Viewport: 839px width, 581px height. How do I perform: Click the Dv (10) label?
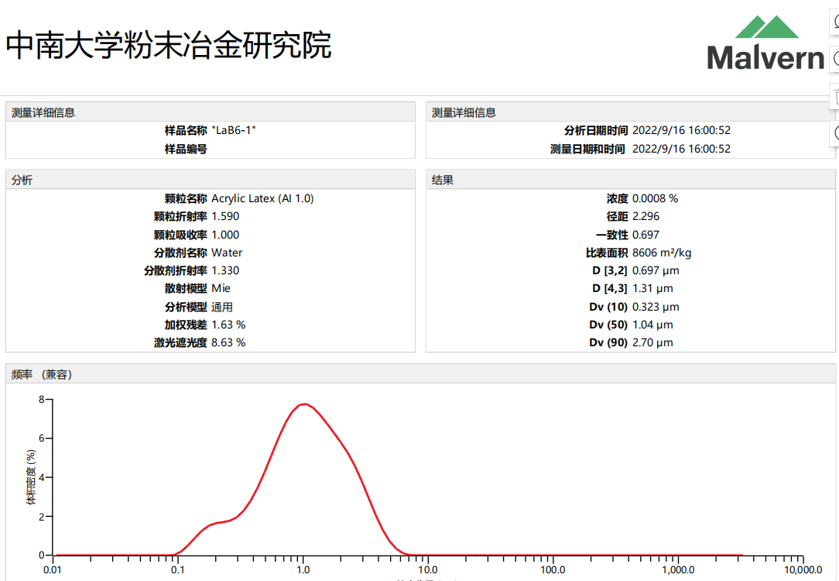[x=608, y=307]
